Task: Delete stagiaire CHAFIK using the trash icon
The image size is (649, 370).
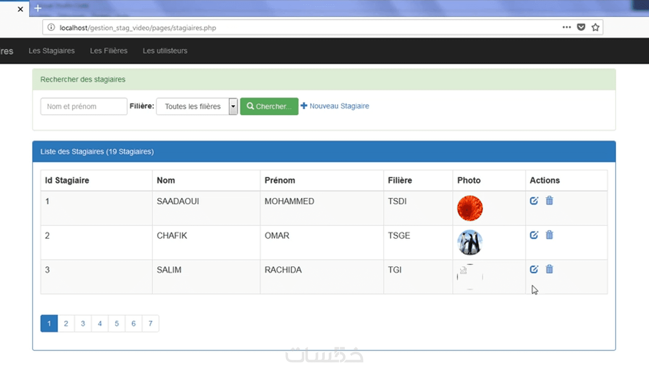Action: coord(549,235)
